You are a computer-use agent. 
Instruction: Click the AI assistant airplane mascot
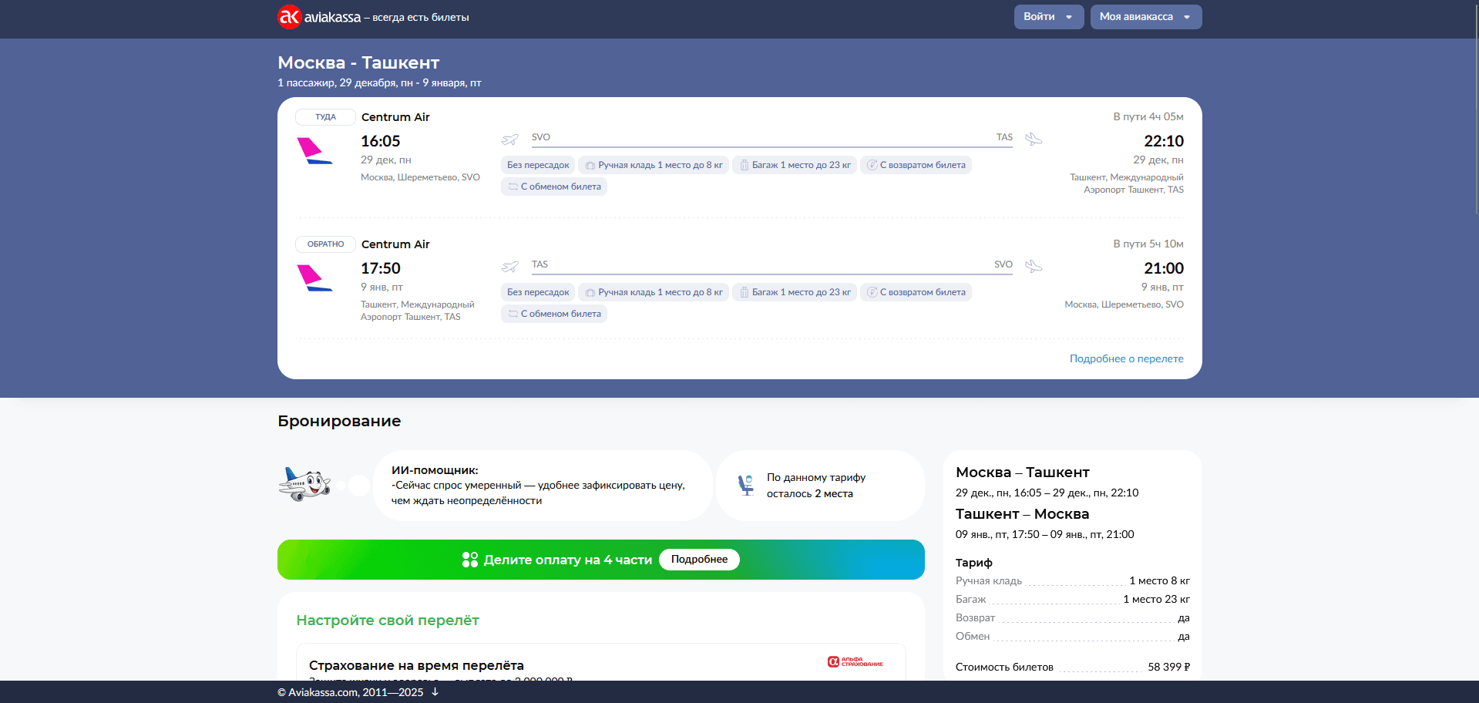(x=305, y=484)
